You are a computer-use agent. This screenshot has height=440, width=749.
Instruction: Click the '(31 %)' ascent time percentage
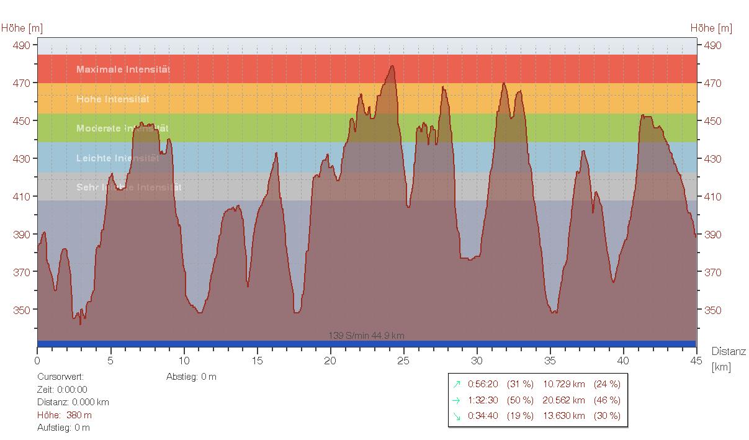tap(520, 385)
